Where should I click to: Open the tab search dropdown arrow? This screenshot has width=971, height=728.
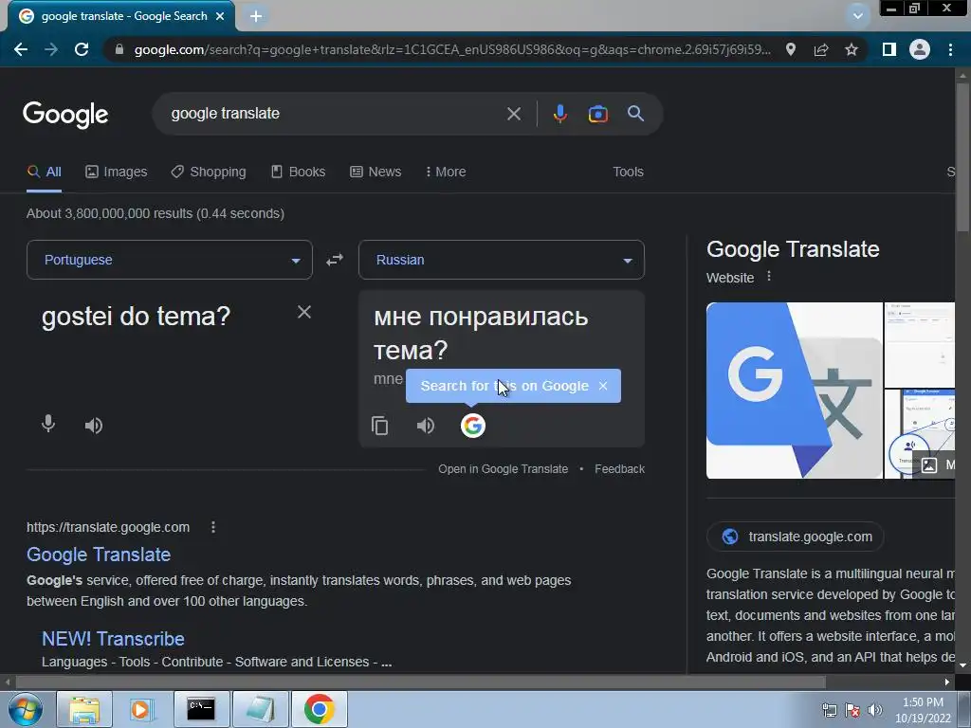click(x=857, y=16)
